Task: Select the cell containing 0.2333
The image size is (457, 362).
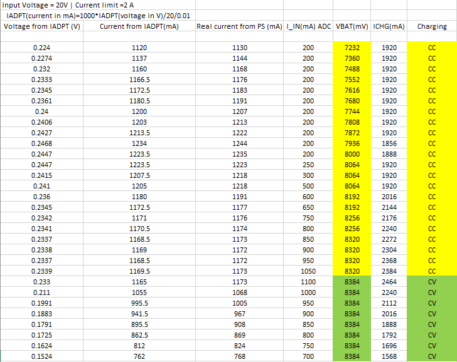Action: [41, 80]
